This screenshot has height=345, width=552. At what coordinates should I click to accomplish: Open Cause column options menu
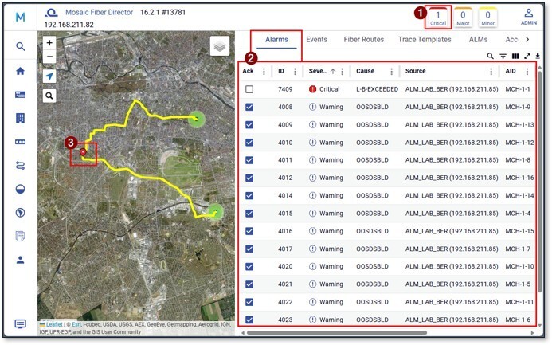pyautogui.click(x=391, y=71)
